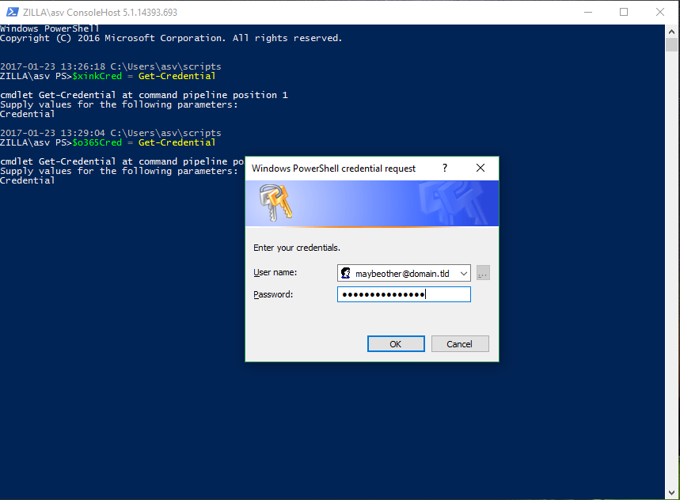Click the $o365Cred variable text in console
680x500 pixels.
tap(97, 142)
